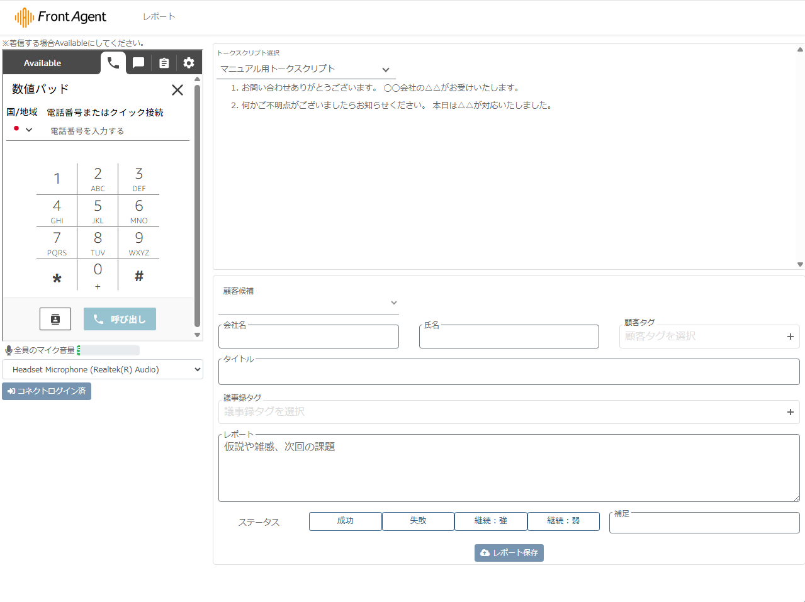Open the clipboard tasks tab
805x602 pixels.
(x=164, y=63)
